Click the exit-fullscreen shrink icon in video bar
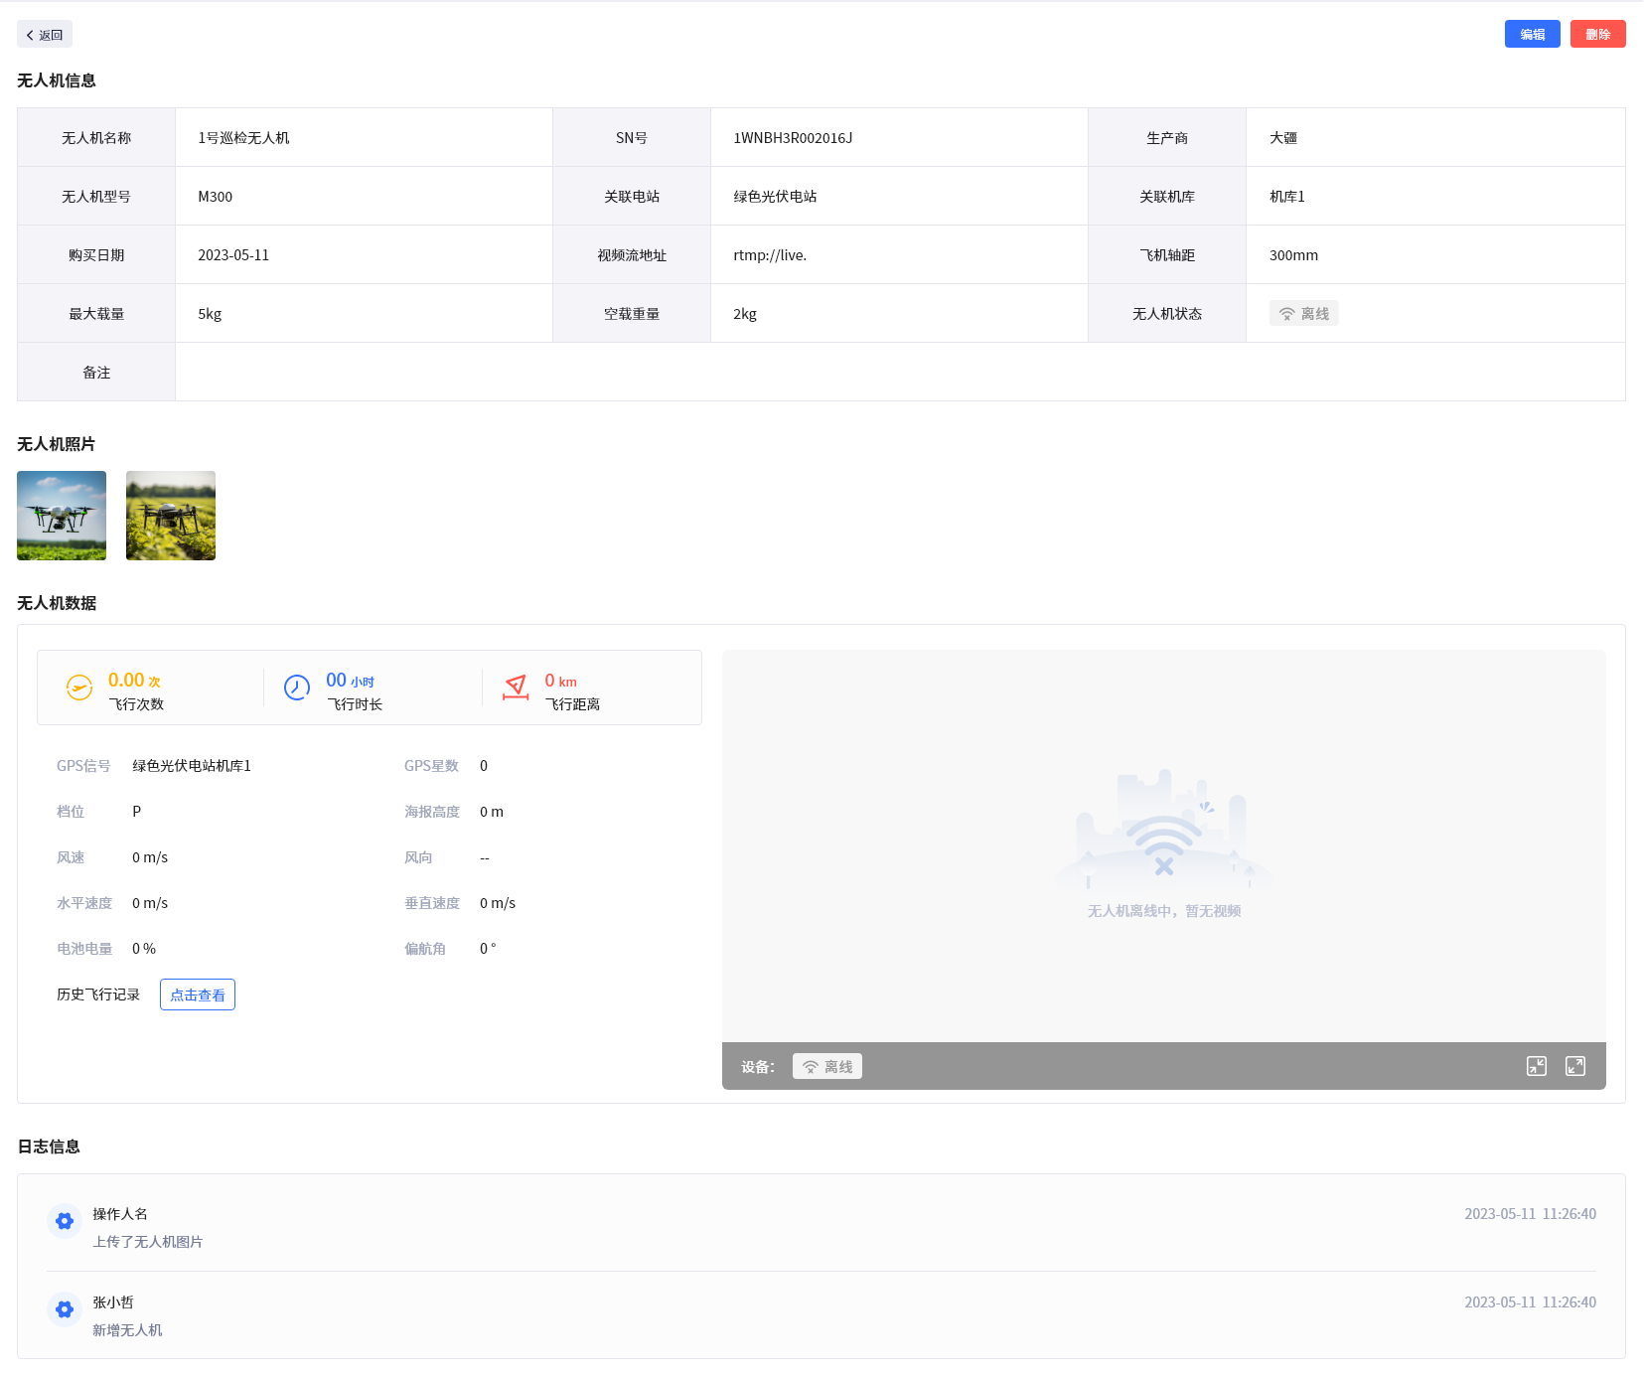Viewport: 1644px width, 1377px height. [1537, 1066]
